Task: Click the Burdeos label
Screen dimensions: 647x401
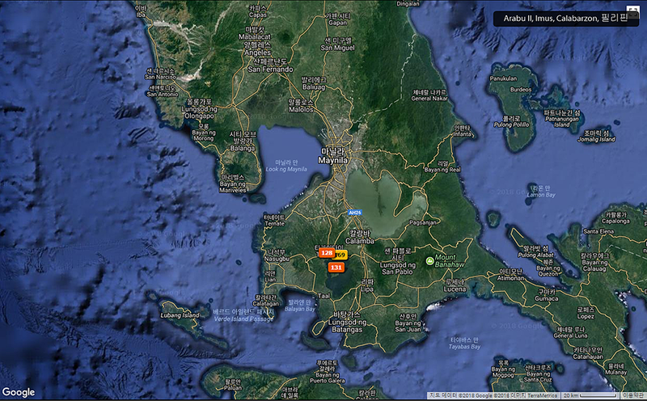Action: tap(521, 89)
